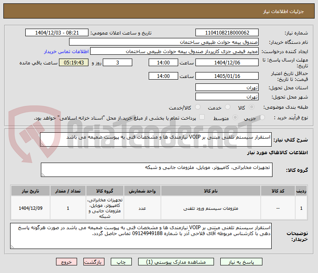The height and width of the screenshot is (273, 318).
Task: Choose the جزیی purchase type radio
Action: (x=262, y=117)
